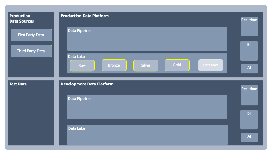
Task: Select the Third Party Data box
Action: point(31,51)
